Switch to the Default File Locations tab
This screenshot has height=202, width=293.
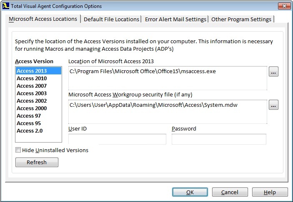click(x=111, y=19)
